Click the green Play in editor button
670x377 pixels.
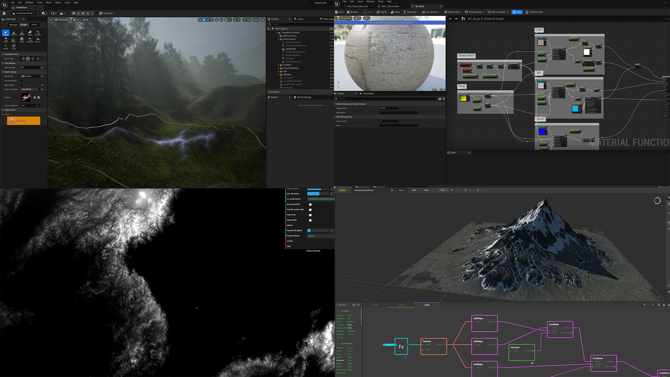74,13
